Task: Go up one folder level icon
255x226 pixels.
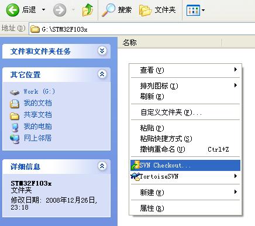Action: [88, 10]
